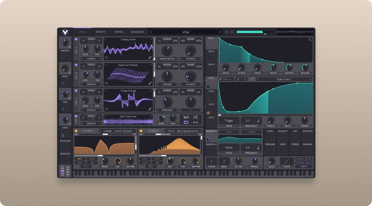Image resolution: width=372 pixels, height=206 pixels.
Task: Click the LFO frequency note icon
Action: (x=258, y=121)
